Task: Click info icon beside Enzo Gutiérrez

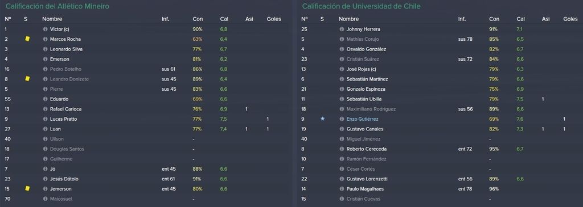Action: tap(342, 119)
